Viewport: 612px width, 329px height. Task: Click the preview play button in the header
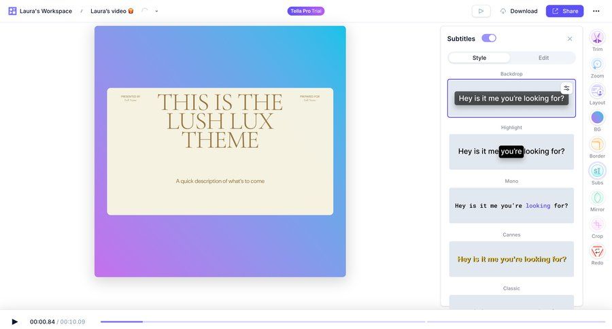pos(481,11)
